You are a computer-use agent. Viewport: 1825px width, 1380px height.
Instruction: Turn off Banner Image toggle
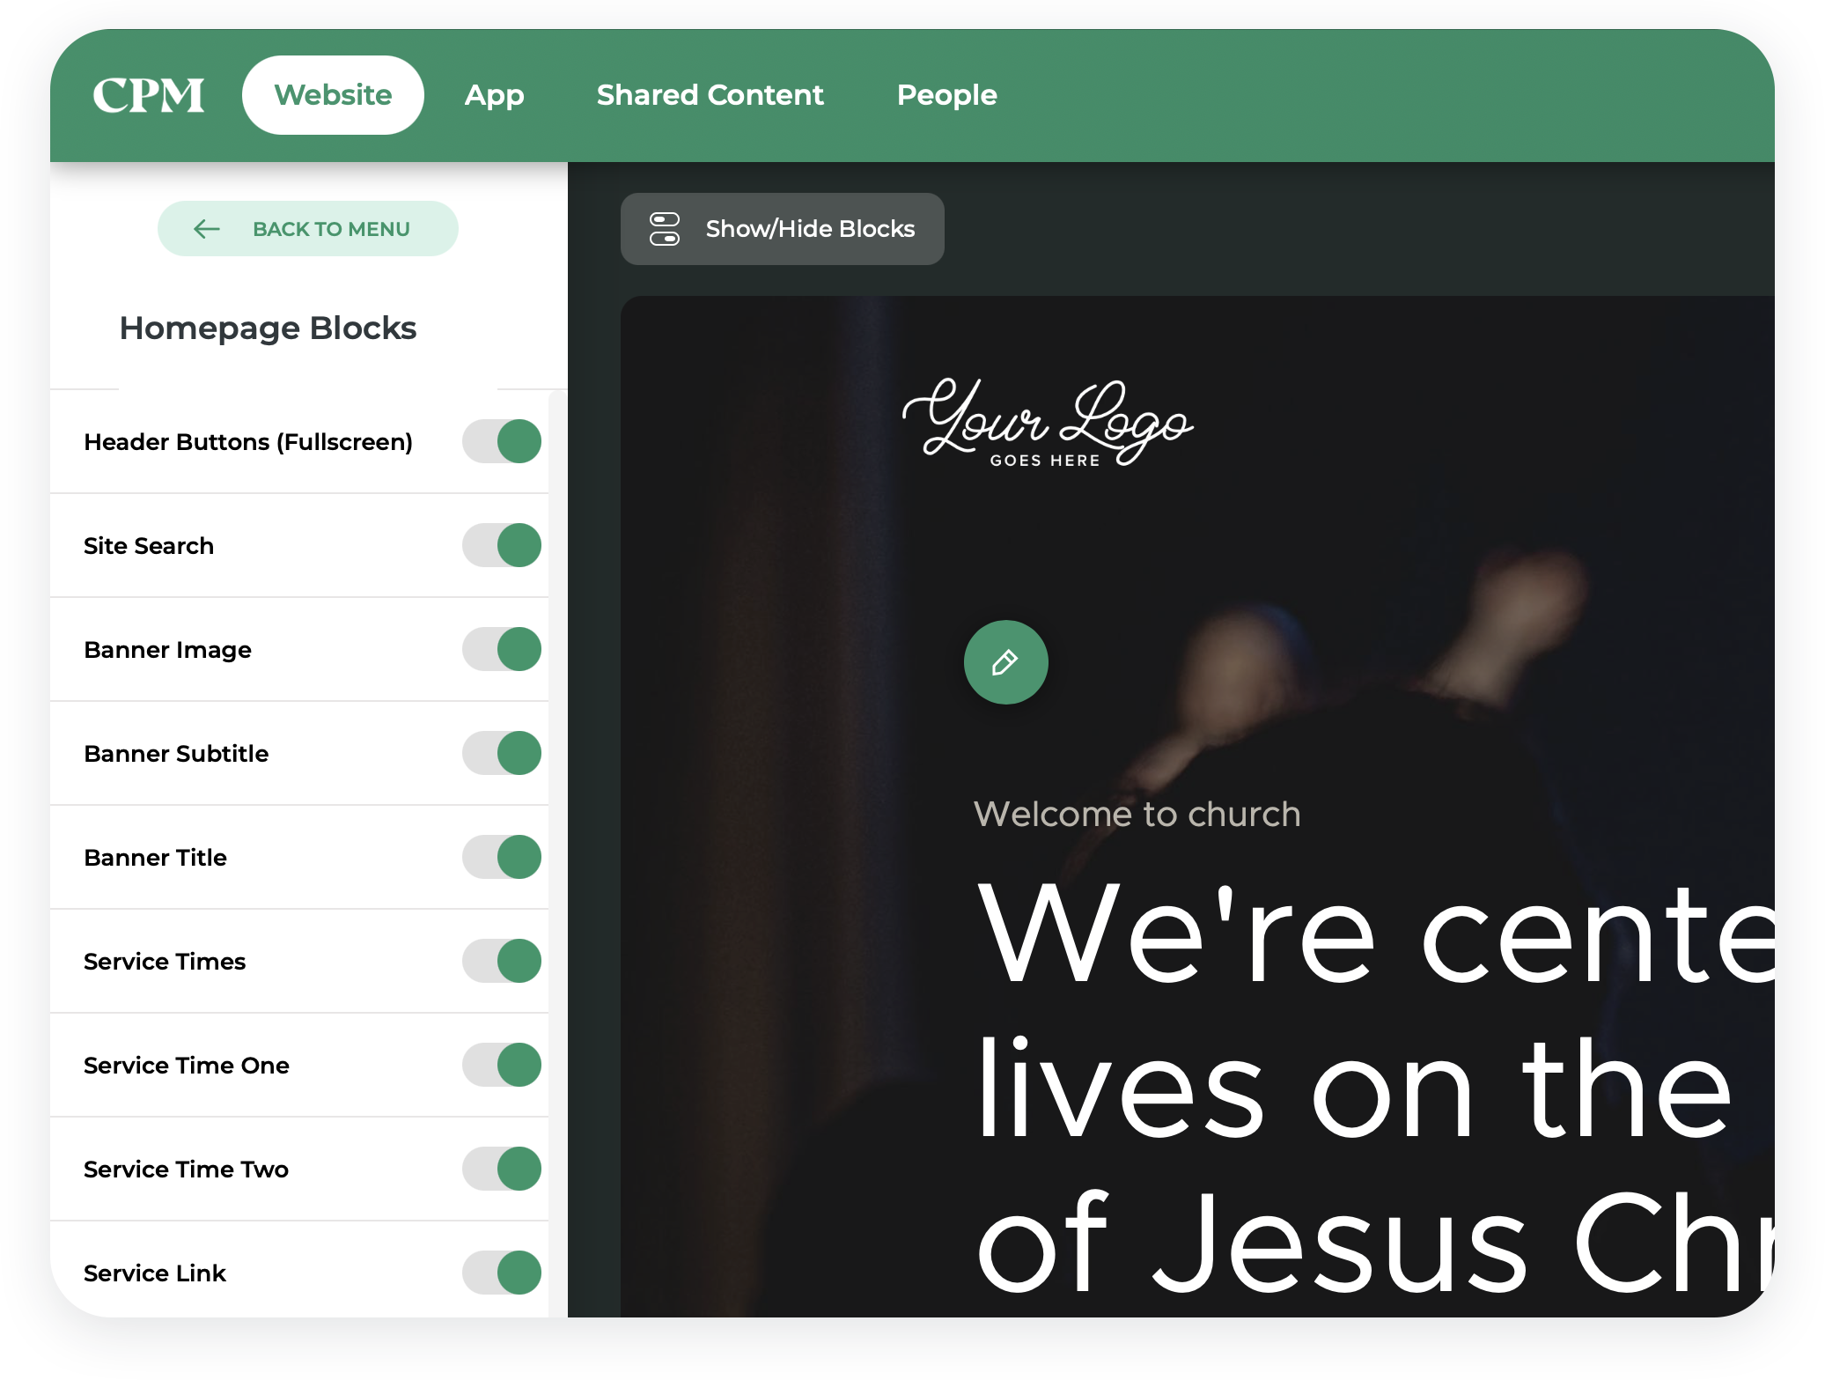pos(502,649)
